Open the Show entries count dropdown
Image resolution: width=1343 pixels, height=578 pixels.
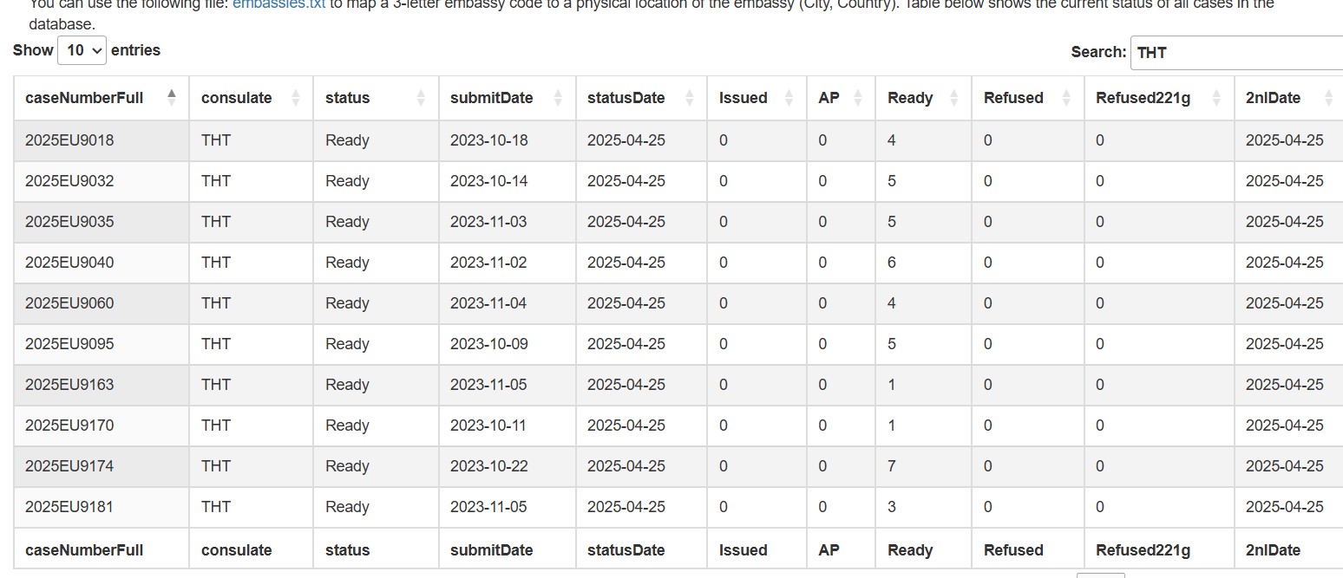[x=82, y=50]
